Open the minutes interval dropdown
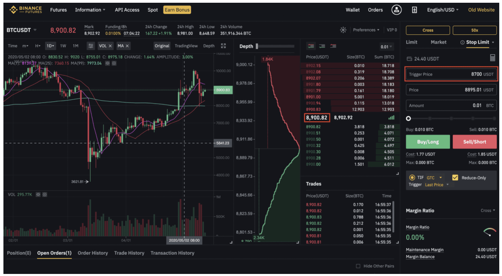Viewport: 502px width, 276px height. point(26,46)
